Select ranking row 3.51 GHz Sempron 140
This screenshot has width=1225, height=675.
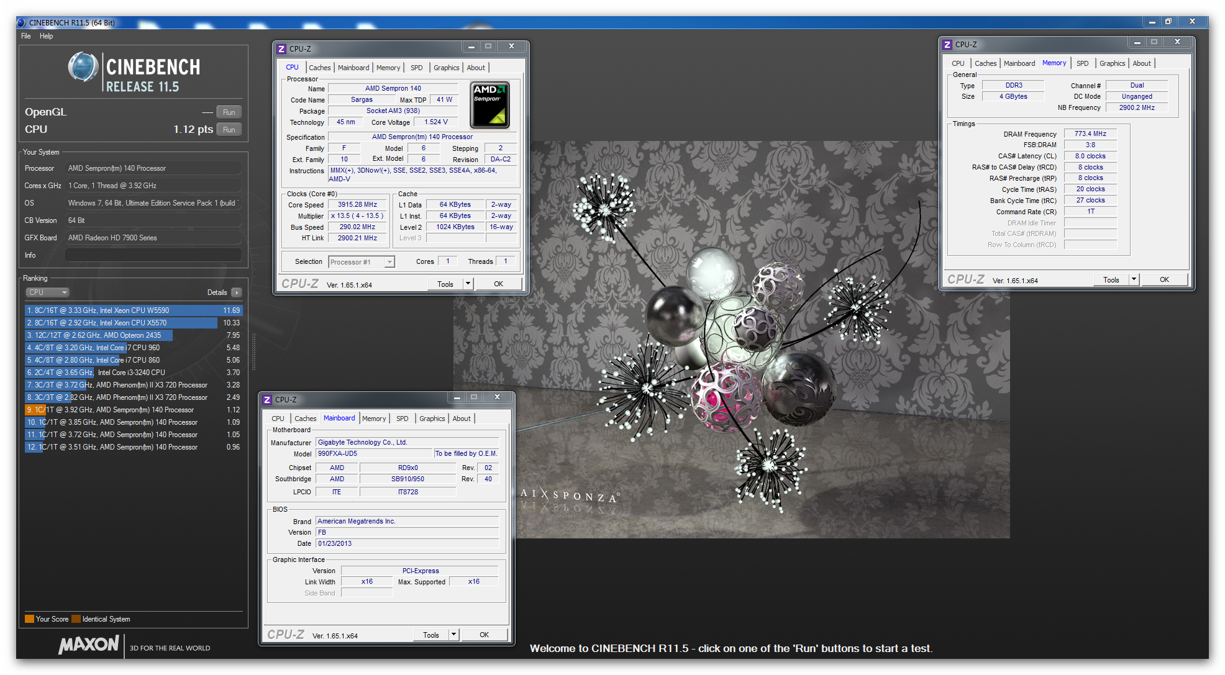(x=134, y=447)
